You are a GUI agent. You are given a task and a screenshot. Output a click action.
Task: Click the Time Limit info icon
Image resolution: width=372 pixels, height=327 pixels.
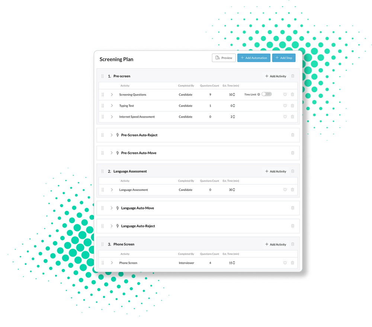click(x=259, y=94)
